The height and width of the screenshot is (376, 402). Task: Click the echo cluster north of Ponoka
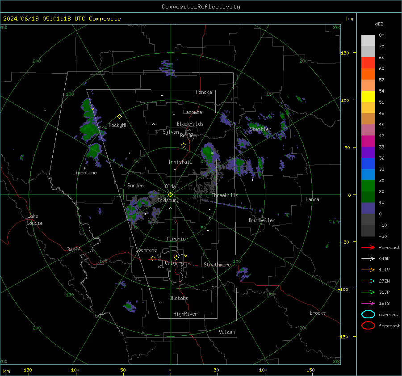(167, 68)
